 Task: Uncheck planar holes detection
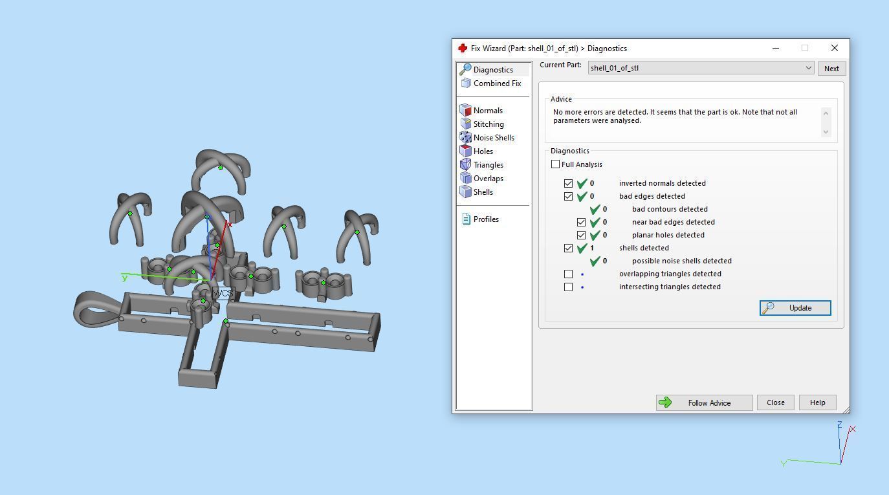tap(581, 235)
